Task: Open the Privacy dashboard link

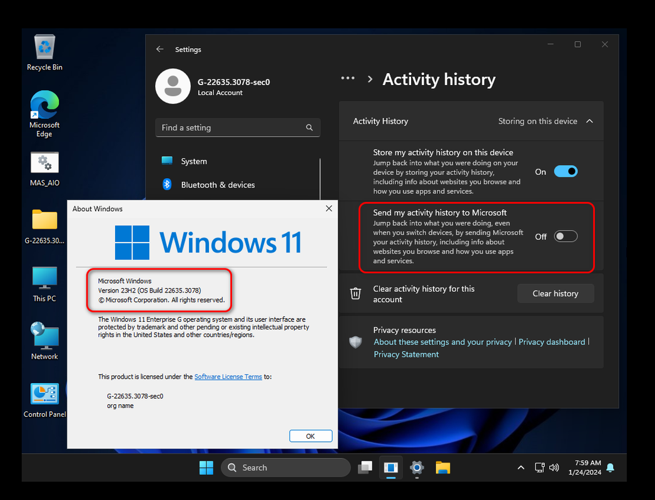Action: (x=552, y=342)
